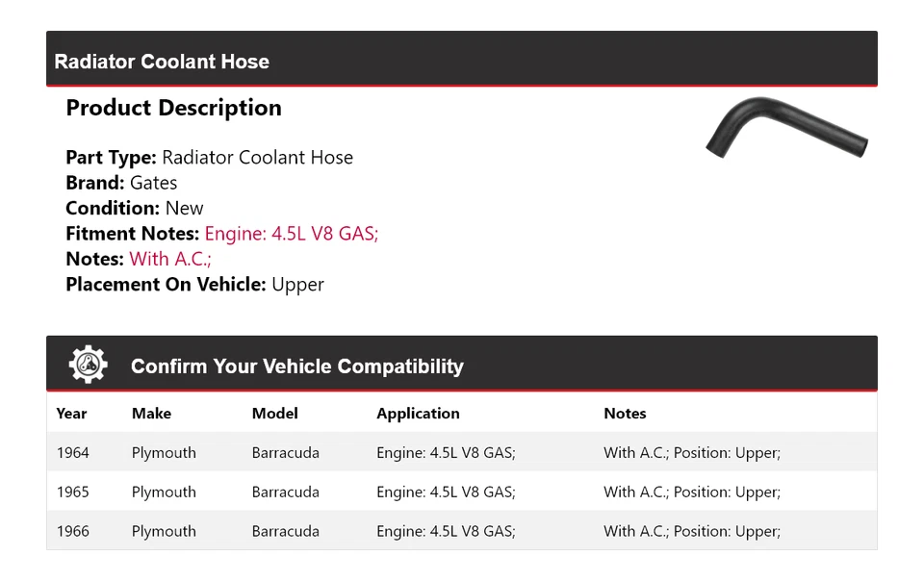Screen dimensions: 924x581
Task: Click the engine application in the 1966 row
Action: pyautogui.click(x=446, y=531)
